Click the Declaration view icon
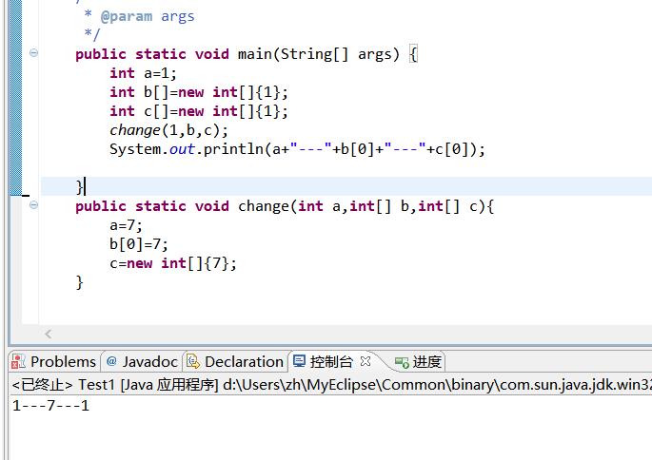Screen dimensions: 652x460 click(x=193, y=362)
